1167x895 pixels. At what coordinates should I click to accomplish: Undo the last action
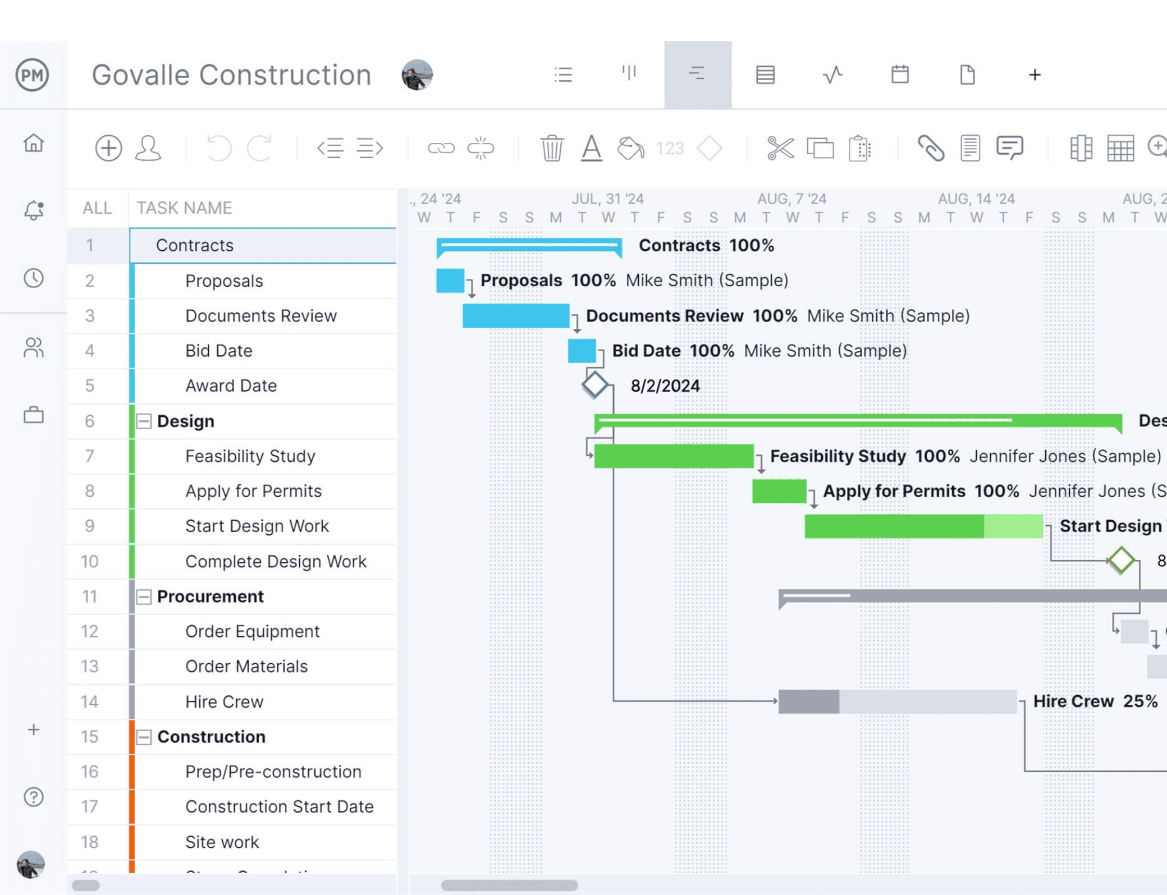219,148
